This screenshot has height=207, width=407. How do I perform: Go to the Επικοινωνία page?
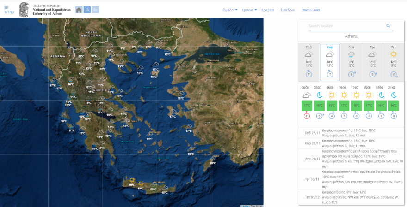click(310, 10)
